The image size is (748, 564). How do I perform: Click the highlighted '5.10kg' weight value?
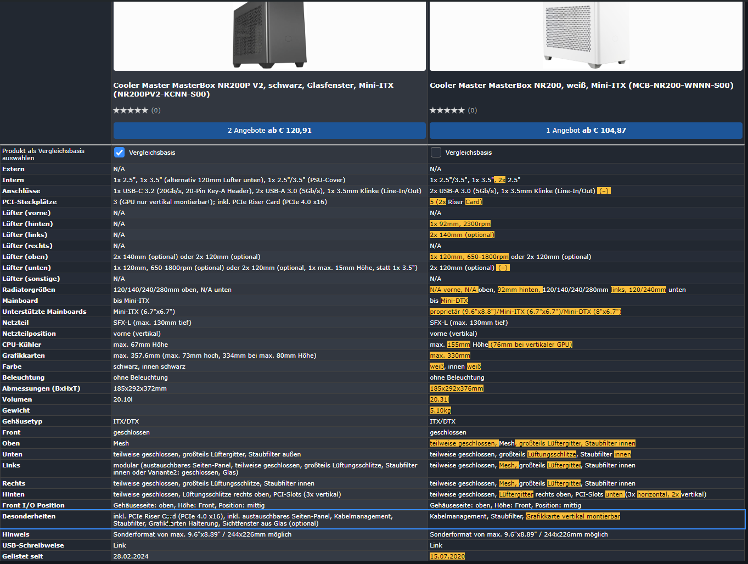click(440, 410)
